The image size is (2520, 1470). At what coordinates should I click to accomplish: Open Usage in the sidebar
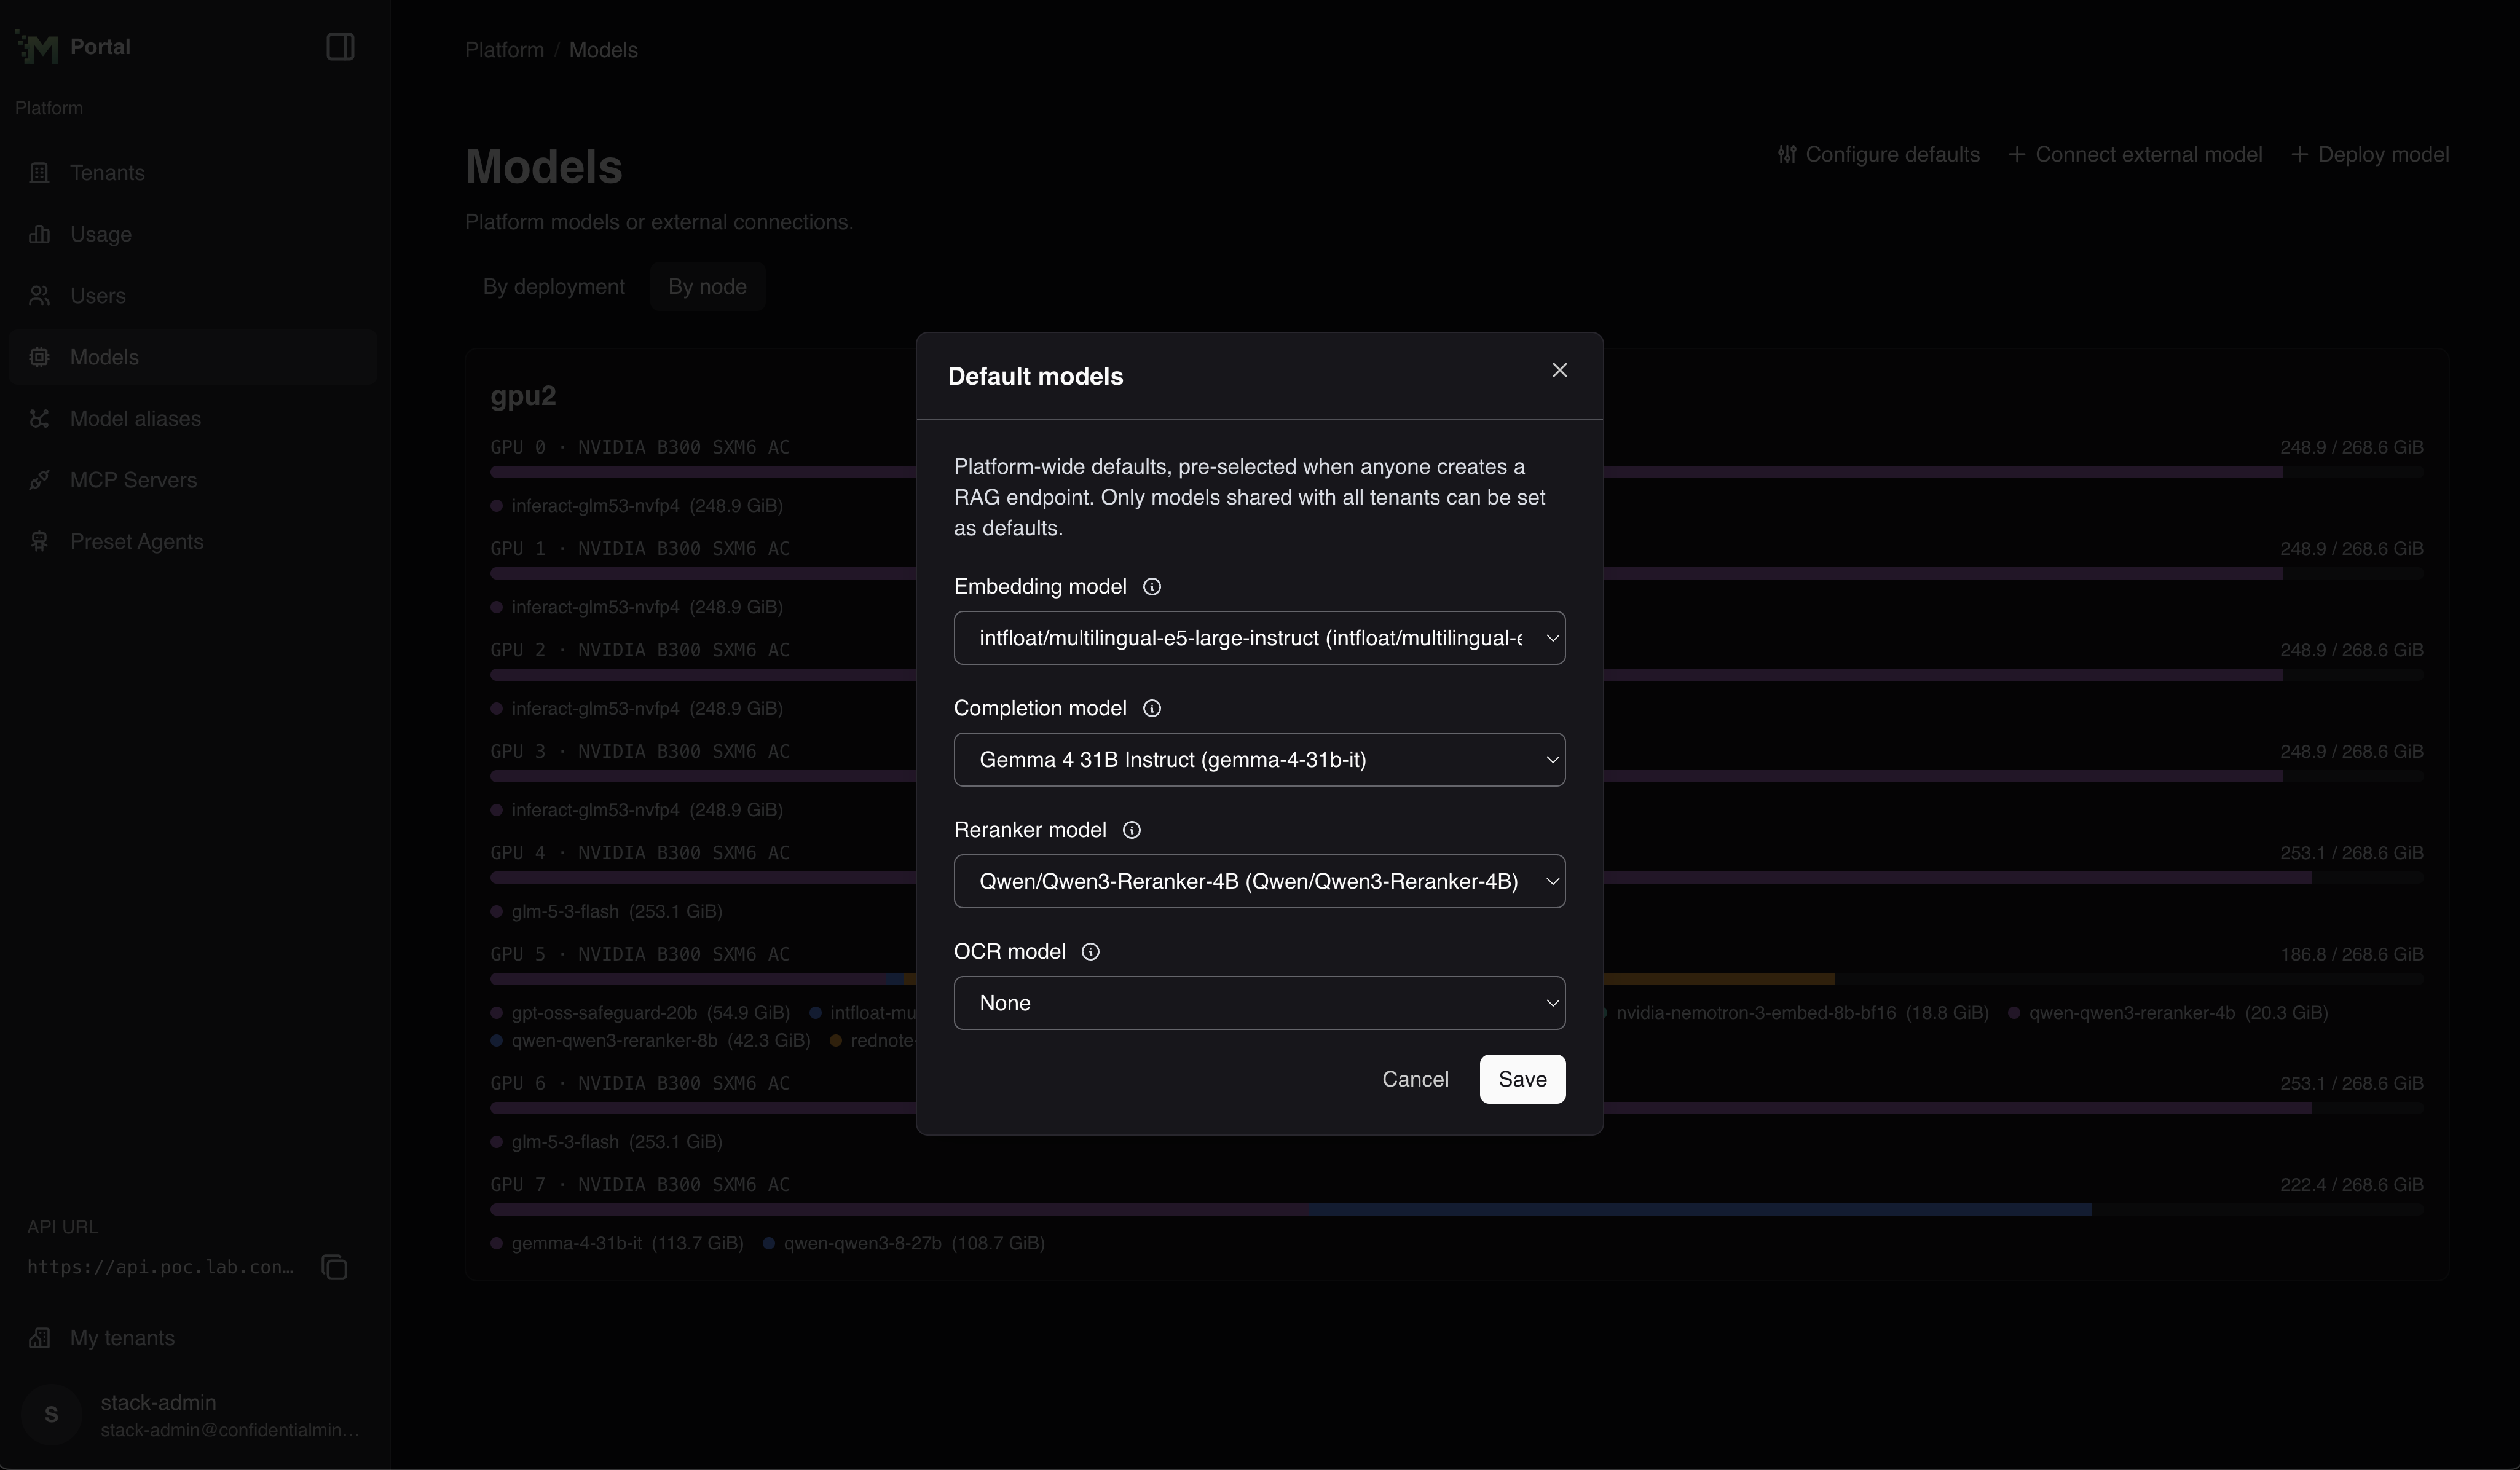tap(192, 234)
